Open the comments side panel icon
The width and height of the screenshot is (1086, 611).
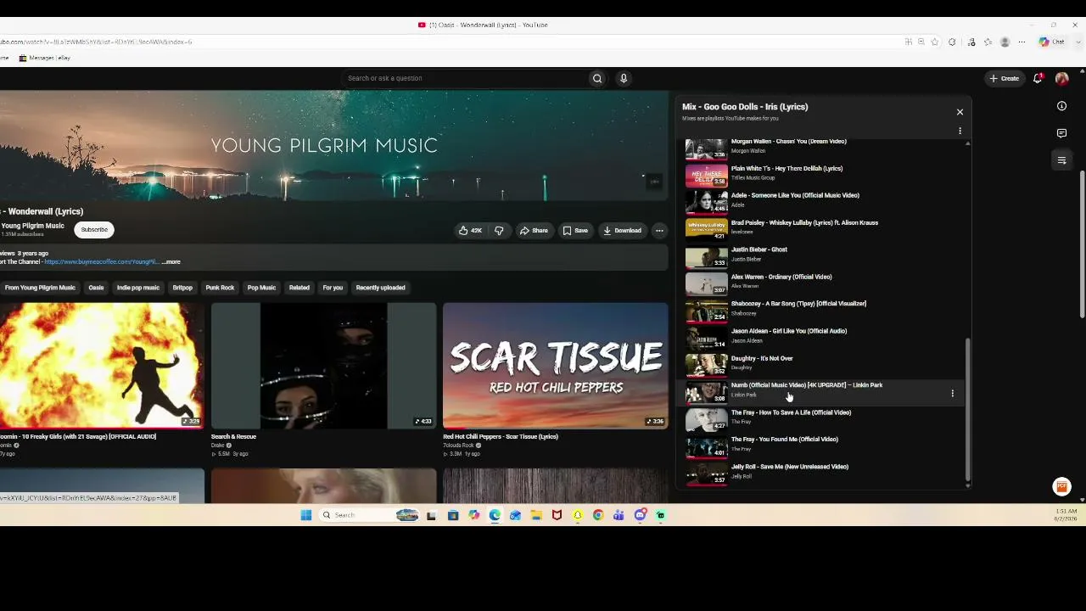click(1061, 133)
